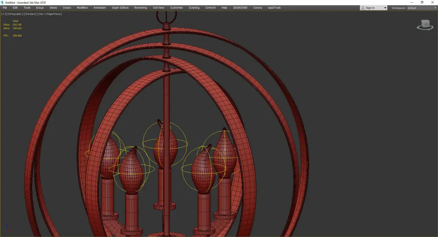The image size is (438, 237).
Task: Open the Group menu
Action: point(40,8)
